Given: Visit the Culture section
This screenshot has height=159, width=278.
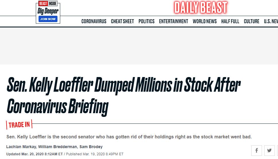Looking at the screenshot, I should pyautogui.click(x=252, y=21).
